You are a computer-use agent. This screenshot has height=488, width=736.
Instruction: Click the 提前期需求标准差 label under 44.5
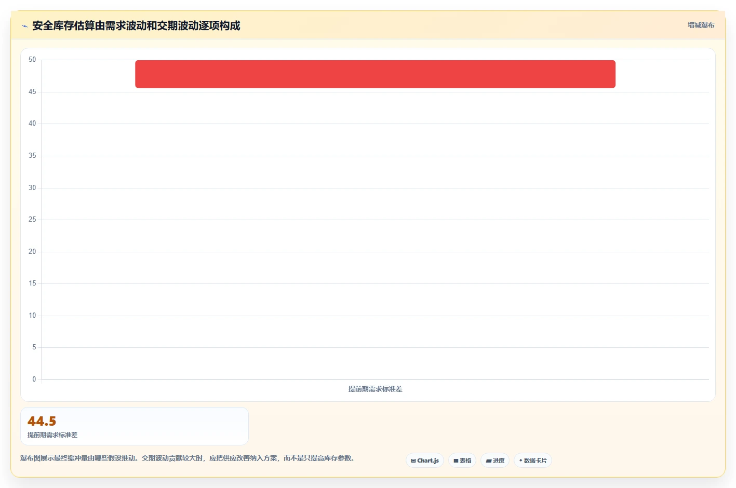52,435
